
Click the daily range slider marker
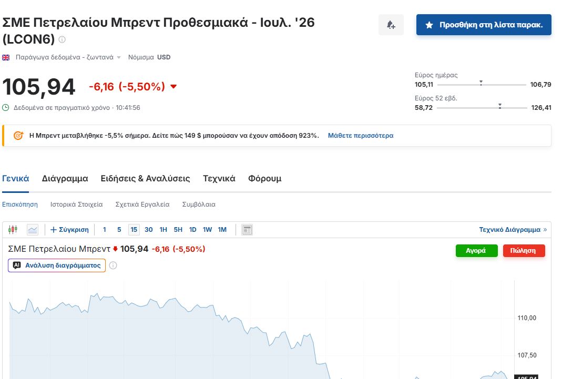[481, 83]
